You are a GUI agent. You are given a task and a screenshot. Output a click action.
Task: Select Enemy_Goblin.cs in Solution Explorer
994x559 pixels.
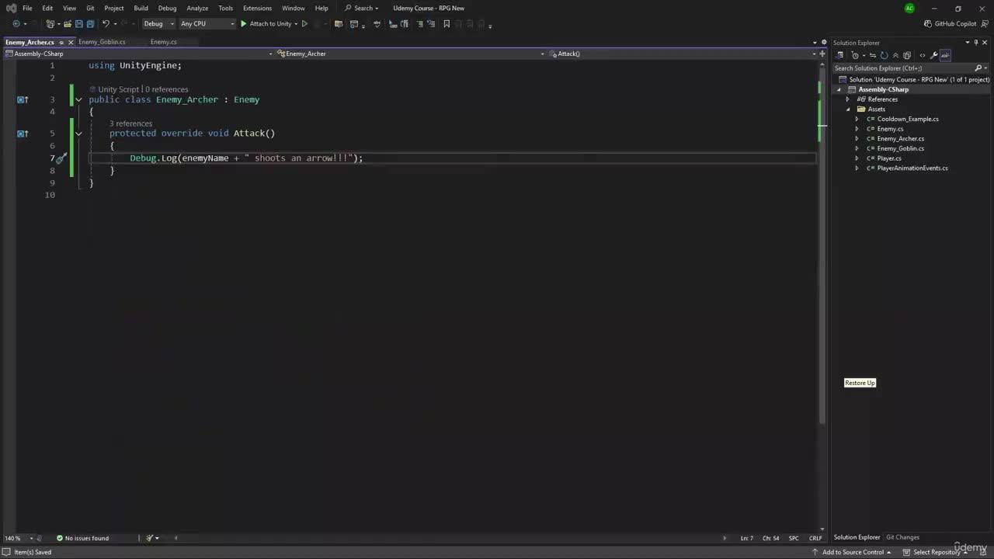point(900,148)
